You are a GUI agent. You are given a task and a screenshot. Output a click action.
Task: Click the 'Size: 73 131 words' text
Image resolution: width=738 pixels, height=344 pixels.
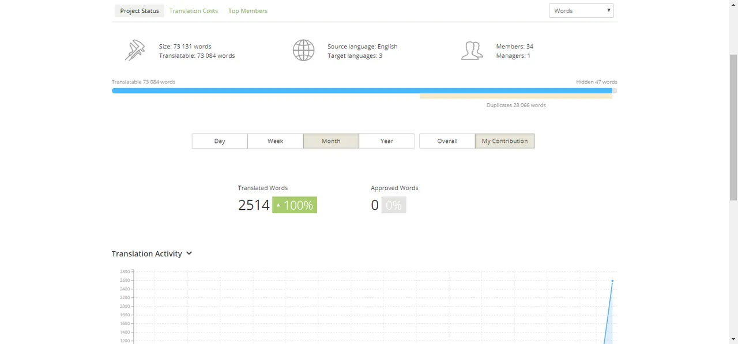(x=185, y=47)
